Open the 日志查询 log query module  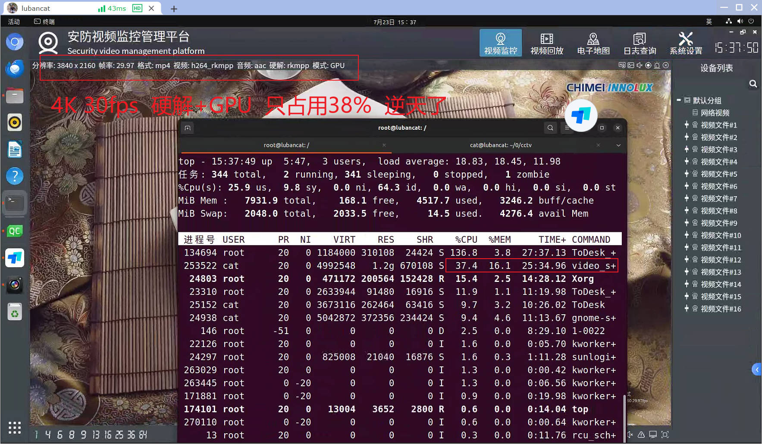[x=640, y=43]
